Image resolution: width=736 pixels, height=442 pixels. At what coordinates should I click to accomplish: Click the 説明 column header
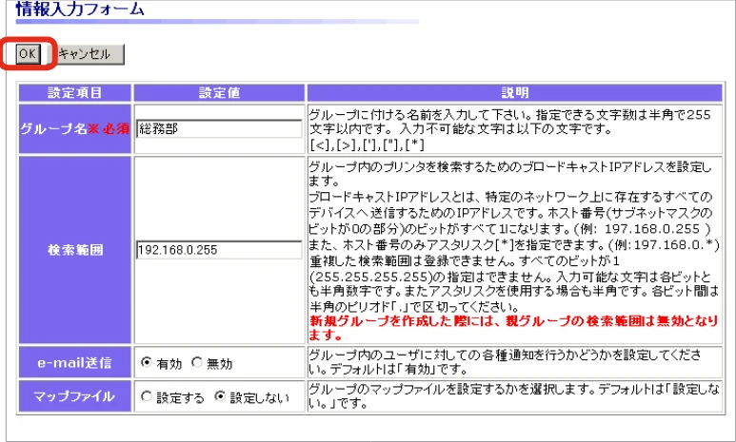coord(515,93)
